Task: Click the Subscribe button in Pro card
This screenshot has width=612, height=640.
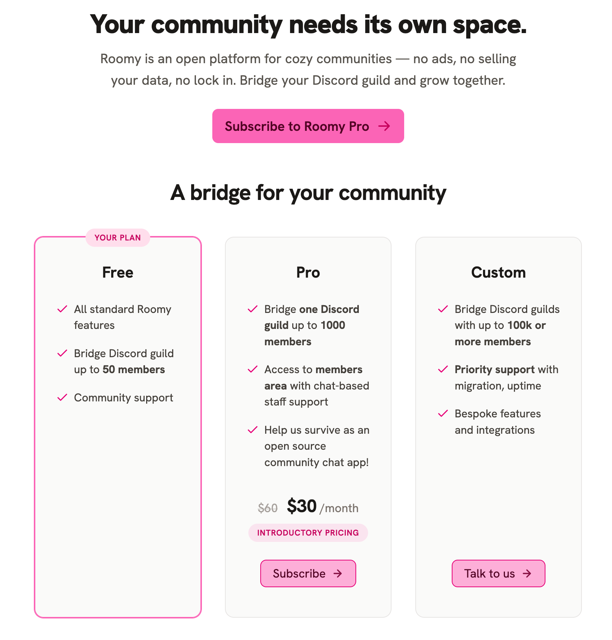Action: point(308,573)
